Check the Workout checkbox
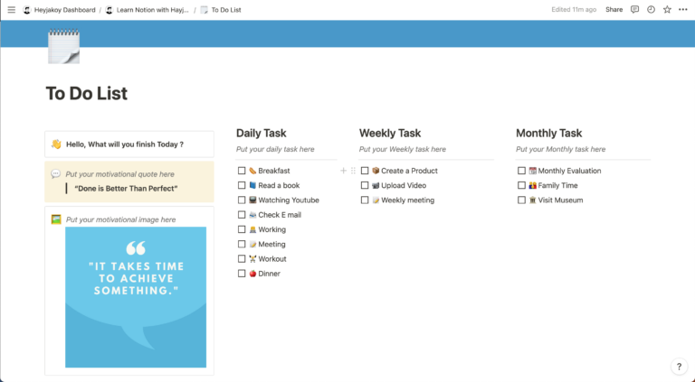695x382 pixels. click(x=242, y=258)
